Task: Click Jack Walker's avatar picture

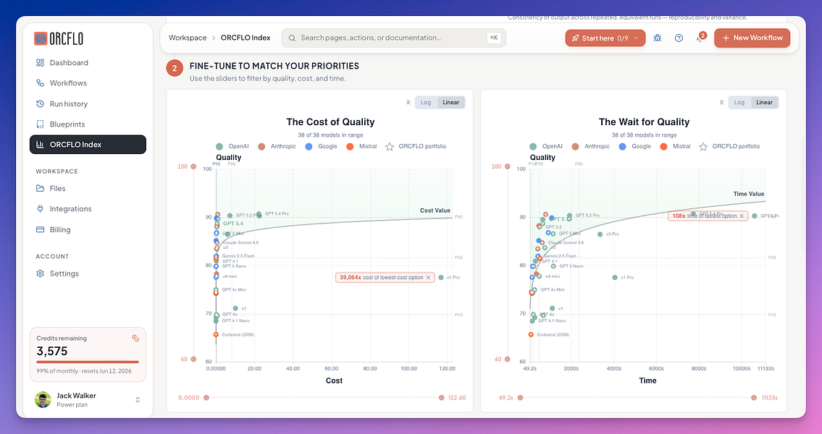Action: tap(43, 399)
